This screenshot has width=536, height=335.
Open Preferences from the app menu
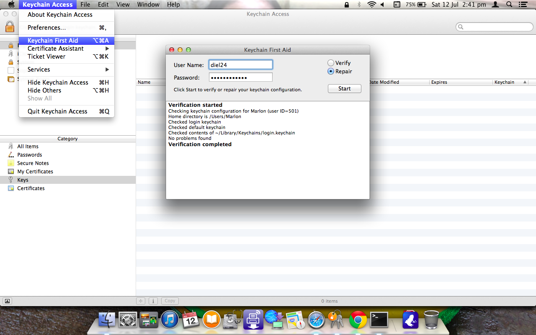point(67,28)
